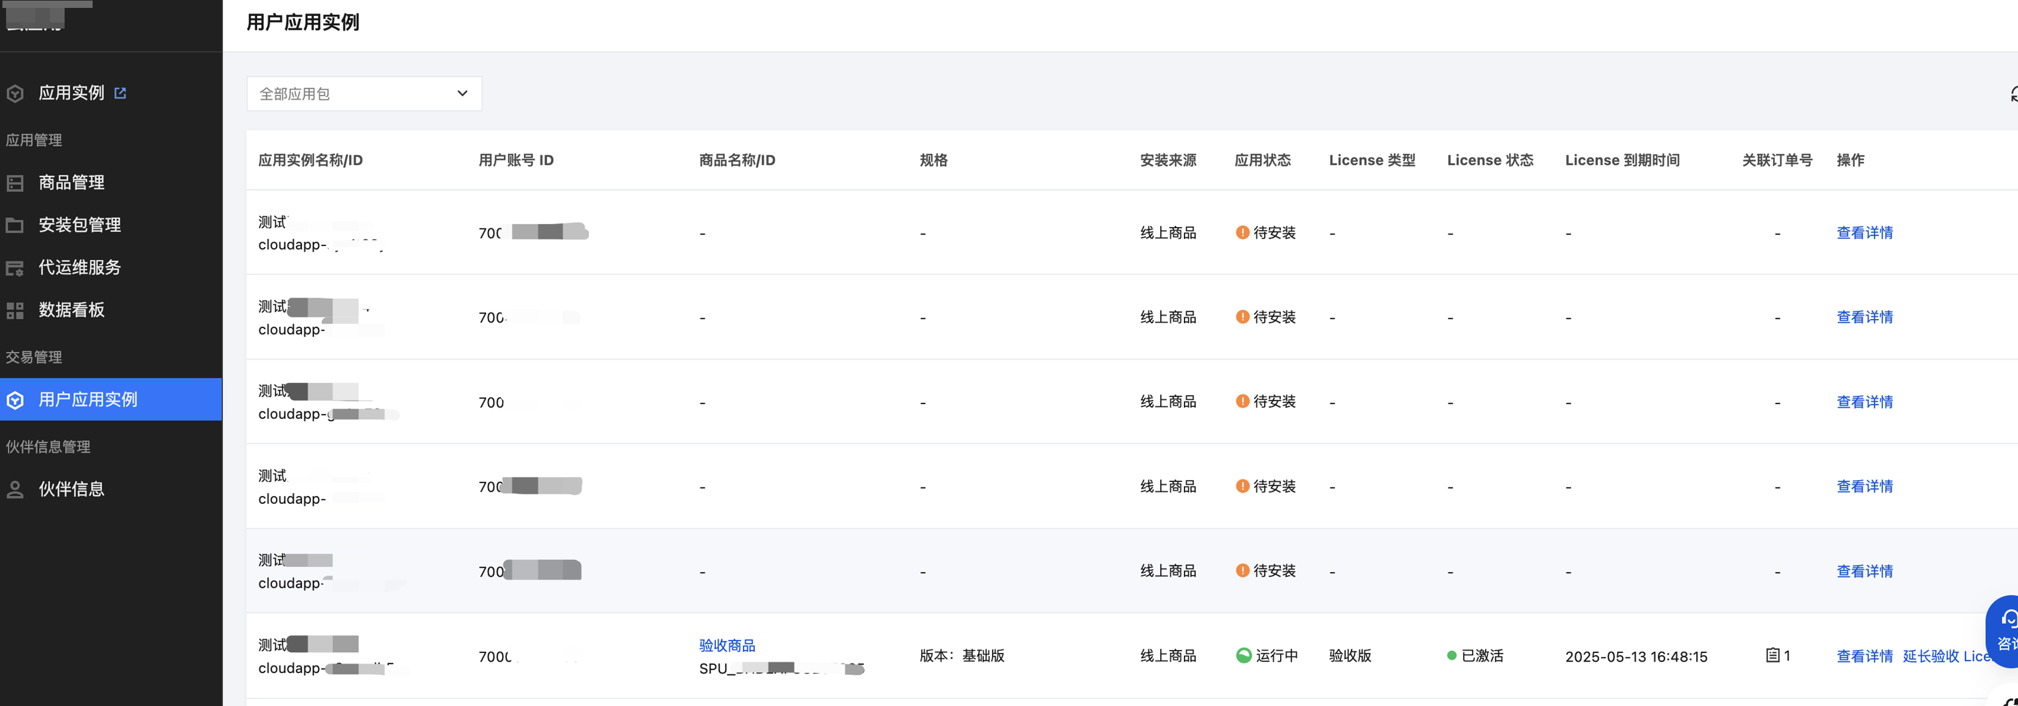2018x706 pixels.
Task: Open 应用实例 menu item in sidebar
Action: click(71, 93)
